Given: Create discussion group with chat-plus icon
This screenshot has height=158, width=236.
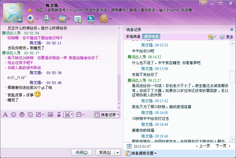Looking at the screenshot, I should tap(78, 19).
